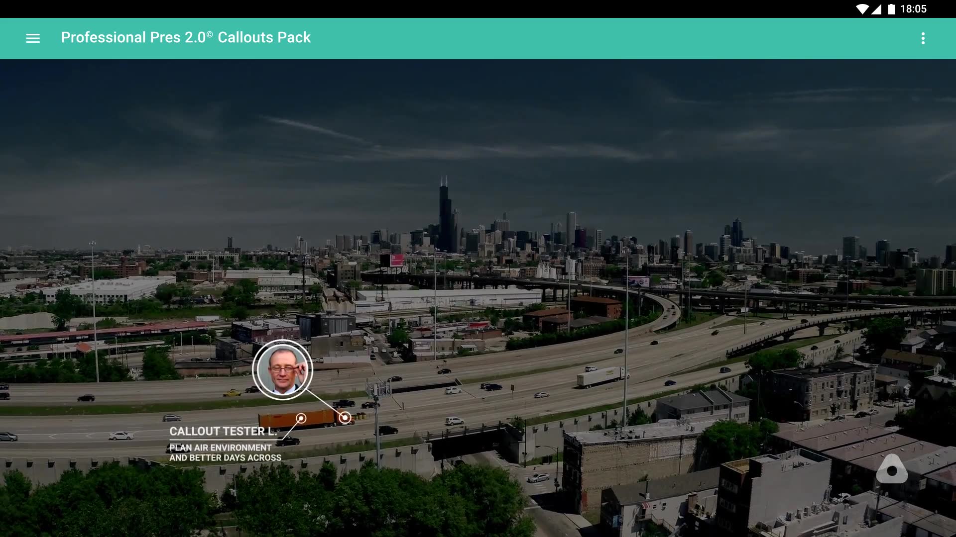The height and width of the screenshot is (537, 956).
Task: Check the cellular signal status icon
Action: 876,9
